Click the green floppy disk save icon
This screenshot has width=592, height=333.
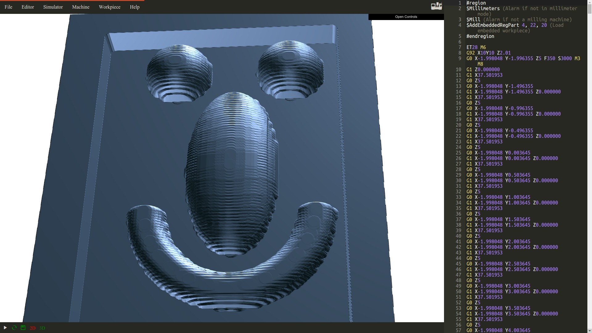tap(23, 328)
